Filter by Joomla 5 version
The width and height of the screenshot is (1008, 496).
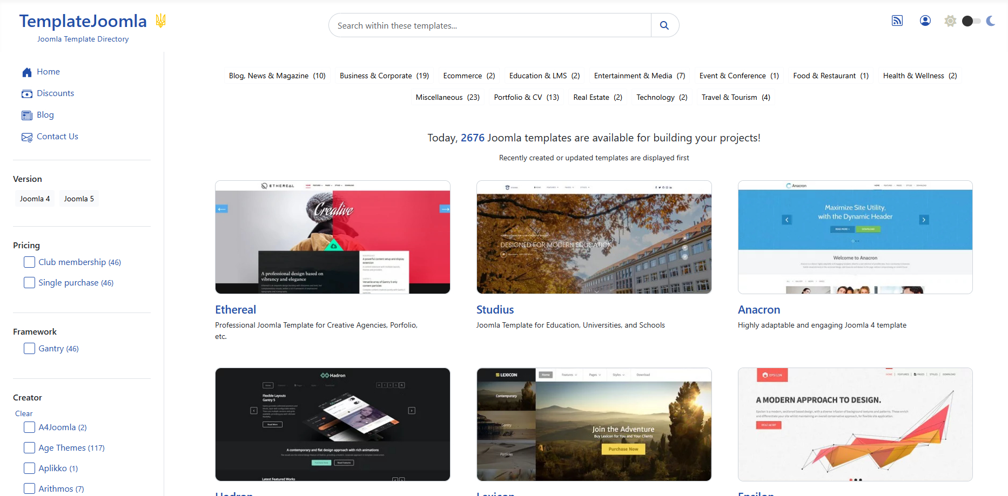(x=79, y=199)
